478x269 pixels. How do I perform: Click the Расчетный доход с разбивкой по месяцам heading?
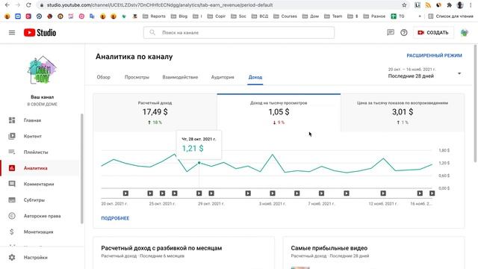point(161,248)
